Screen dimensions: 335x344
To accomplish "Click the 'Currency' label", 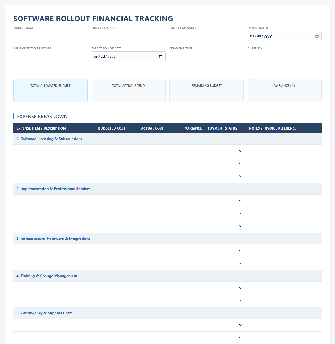I will (x=255, y=48).
